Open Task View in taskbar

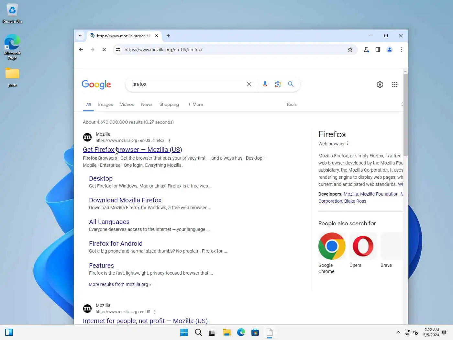click(x=212, y=333)
